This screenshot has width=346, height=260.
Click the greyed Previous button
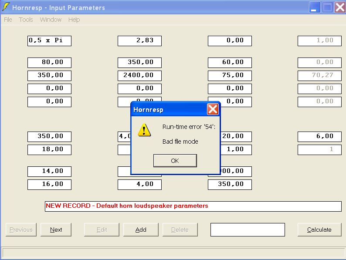pos(21,230)
